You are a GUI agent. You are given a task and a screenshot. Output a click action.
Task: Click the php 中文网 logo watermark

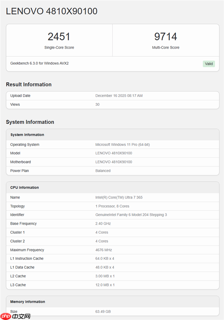16,316
